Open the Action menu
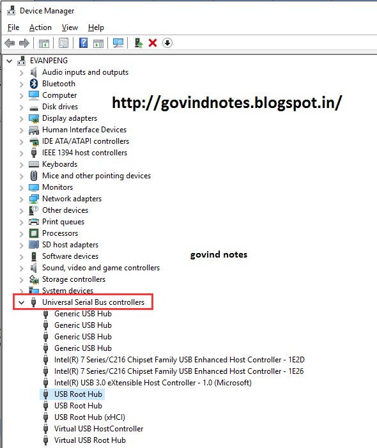 (40, 27)
